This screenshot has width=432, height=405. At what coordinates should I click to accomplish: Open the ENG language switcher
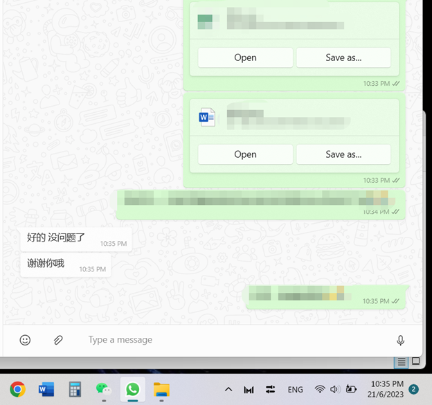pyautogui.click(x=295, y=390)
